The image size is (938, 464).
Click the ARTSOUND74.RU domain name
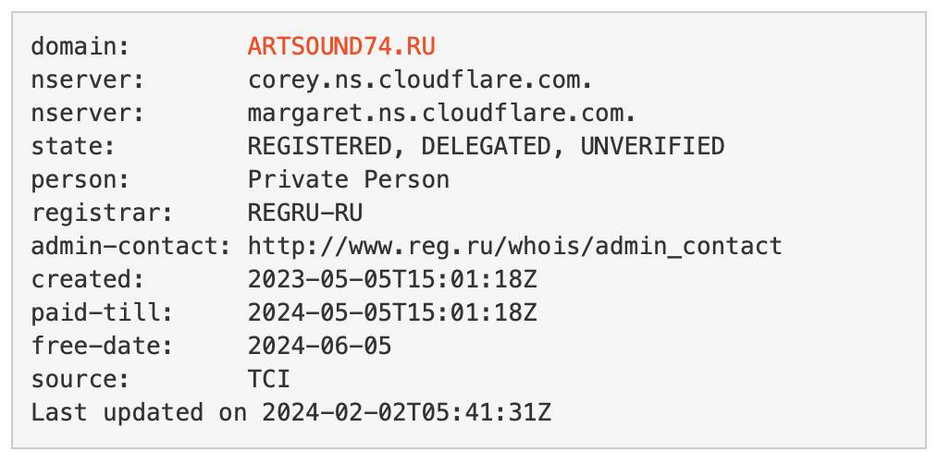340,46
